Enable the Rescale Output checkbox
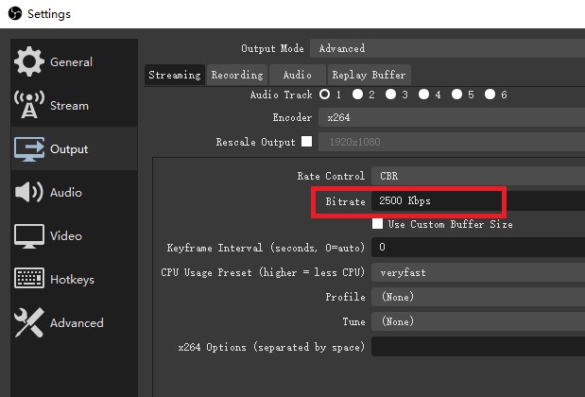 point(307,142)
